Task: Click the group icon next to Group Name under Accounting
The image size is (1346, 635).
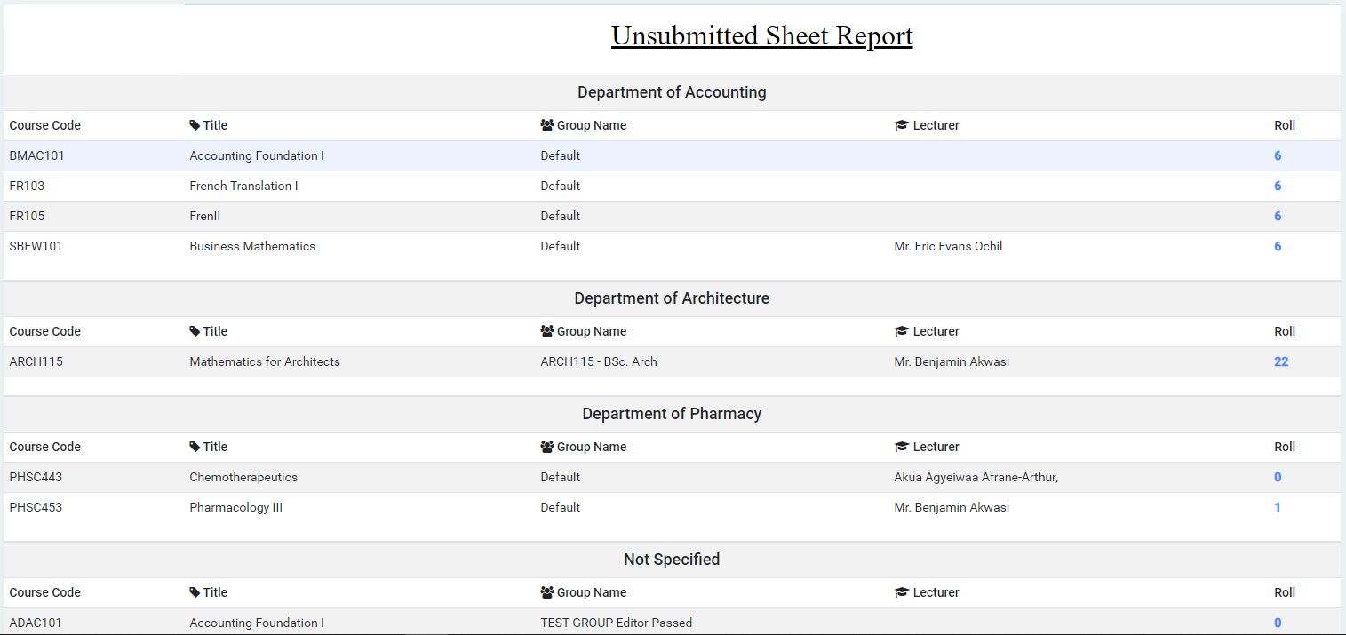Action: tap(546, 125)
